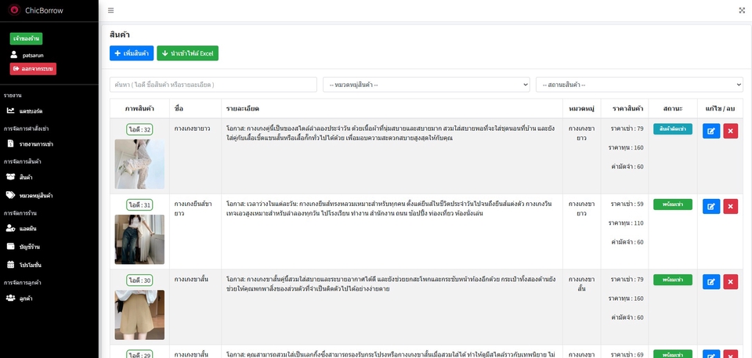Click the teal status badge of product 32
The image size is (752, 358).
pyautogui.click(x=672, y=129)
